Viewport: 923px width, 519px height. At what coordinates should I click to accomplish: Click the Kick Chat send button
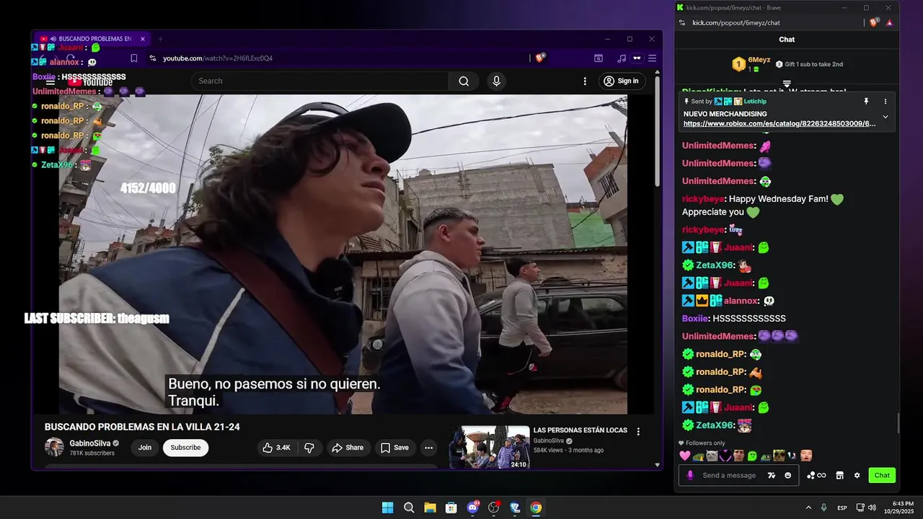[x=882, y=475]
